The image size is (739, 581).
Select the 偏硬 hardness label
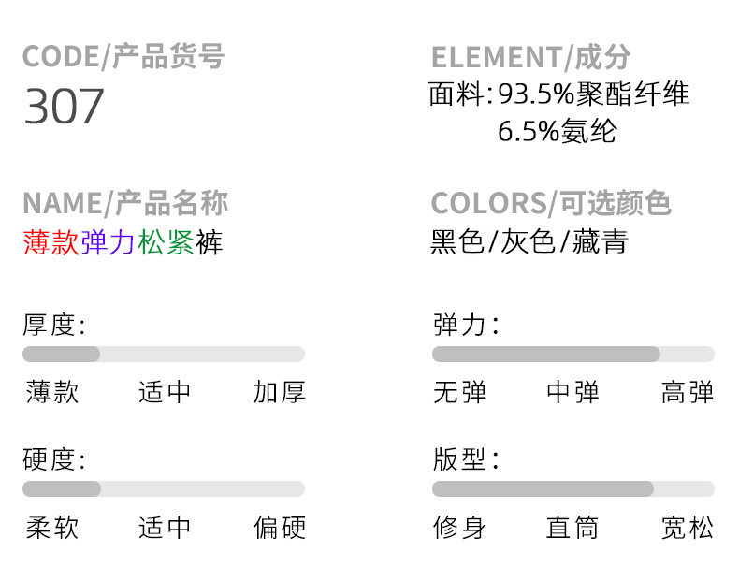coord(279,528)
